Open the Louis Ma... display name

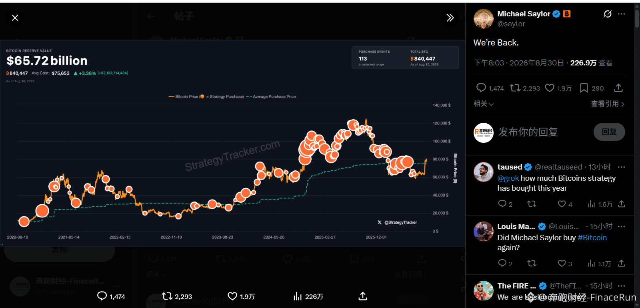516,227
